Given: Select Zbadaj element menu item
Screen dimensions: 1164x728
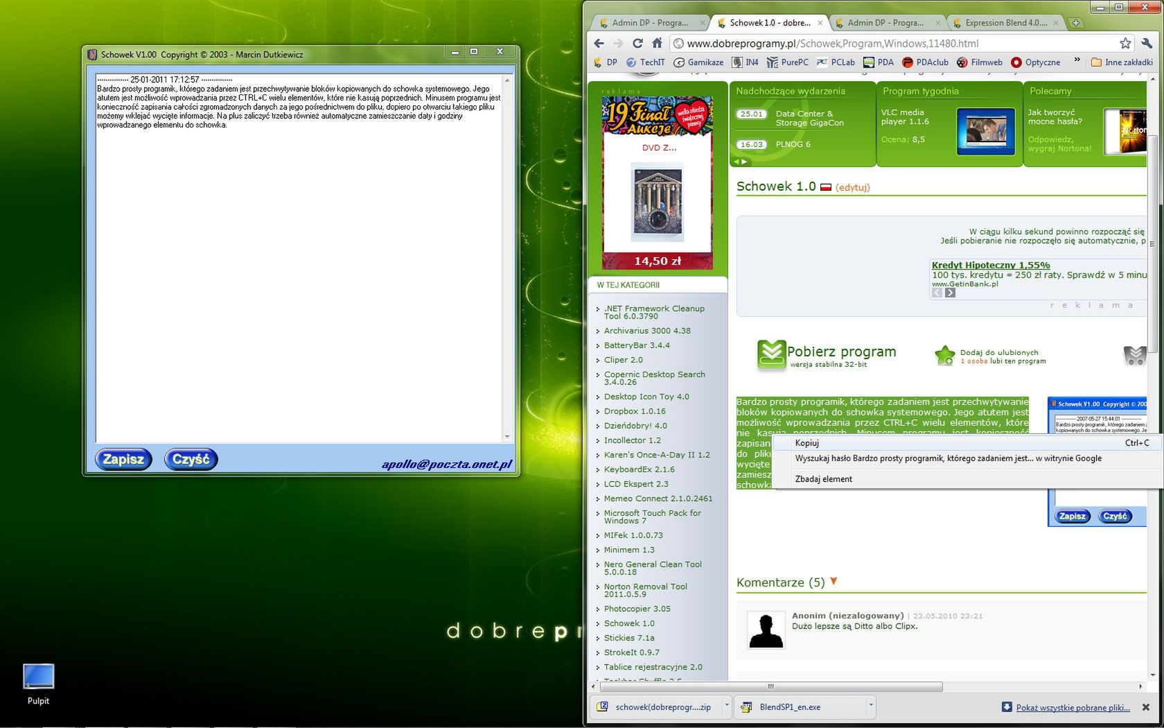Looking at the screenshot, I should (967, 479).
